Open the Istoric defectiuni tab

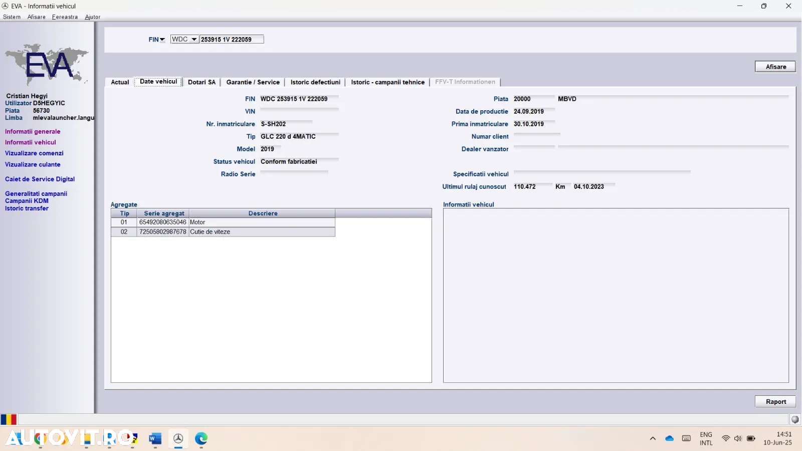[315, 82]
